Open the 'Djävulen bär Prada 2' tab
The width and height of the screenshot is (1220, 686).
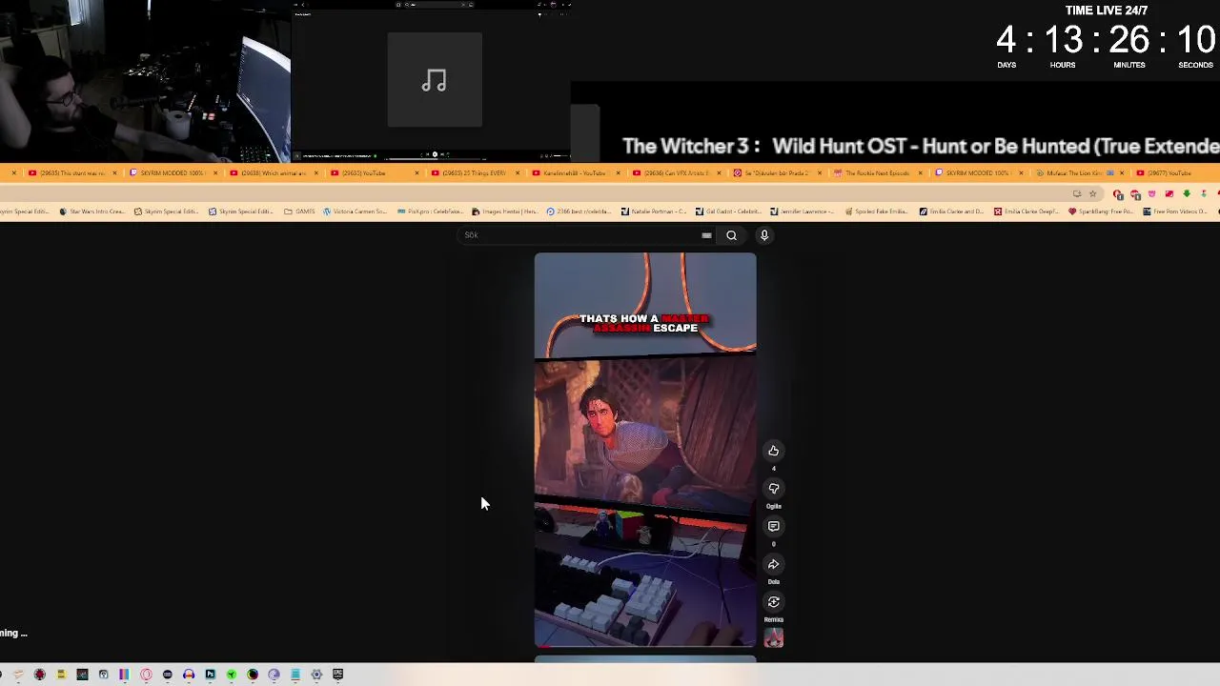[x=775, y=173]
